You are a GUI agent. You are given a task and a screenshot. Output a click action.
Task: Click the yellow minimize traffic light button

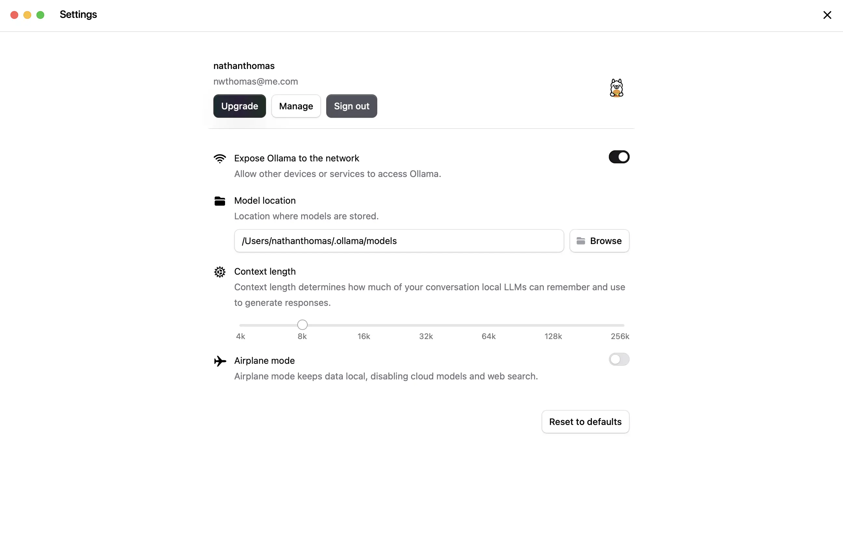pyautogui.click(x=27, y=15)
